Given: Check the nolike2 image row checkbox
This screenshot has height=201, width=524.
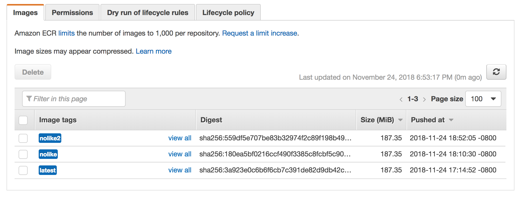Looking at the screenshot, I should tap(23, 138).
